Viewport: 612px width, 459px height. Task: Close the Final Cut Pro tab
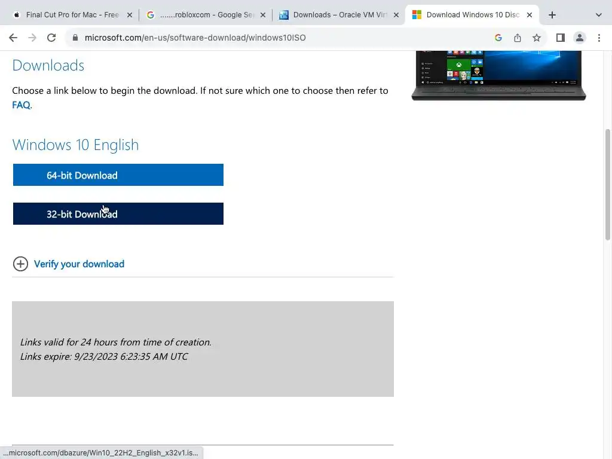tap(130, 15)
